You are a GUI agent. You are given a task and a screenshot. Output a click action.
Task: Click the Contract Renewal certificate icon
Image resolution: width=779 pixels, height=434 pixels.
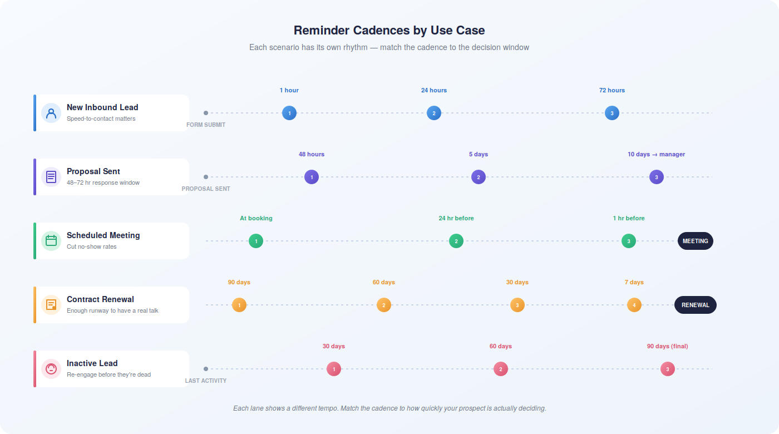tap(51, 305)
